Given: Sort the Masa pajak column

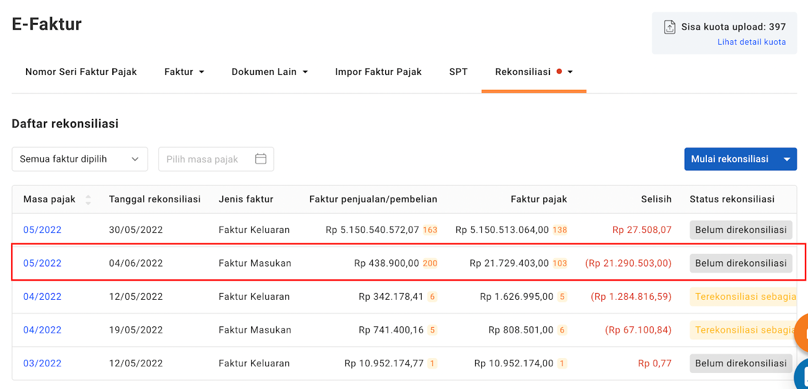Looking at the screenshot, I should 88,199.
